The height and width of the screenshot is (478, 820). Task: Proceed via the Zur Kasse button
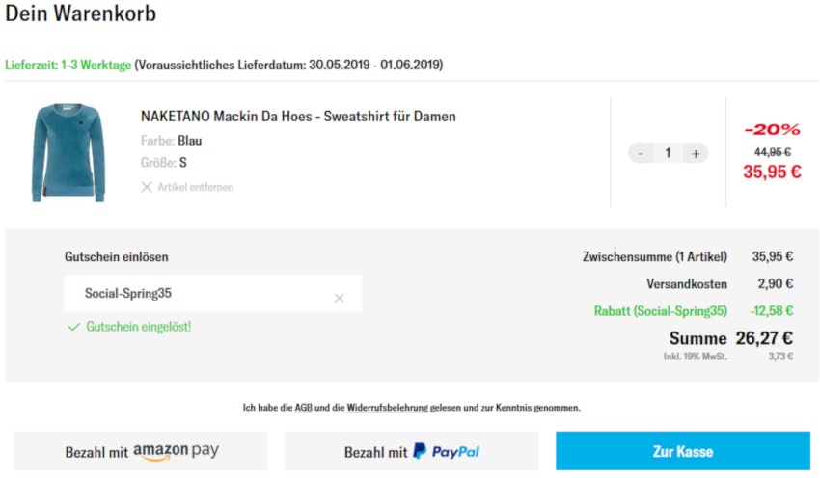pos(682,451)
